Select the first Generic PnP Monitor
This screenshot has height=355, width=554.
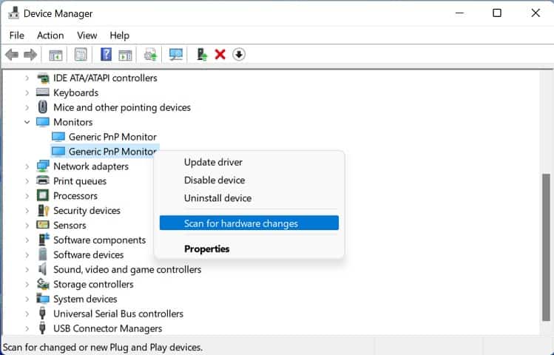pyautogui.click(x=112, y=137)
